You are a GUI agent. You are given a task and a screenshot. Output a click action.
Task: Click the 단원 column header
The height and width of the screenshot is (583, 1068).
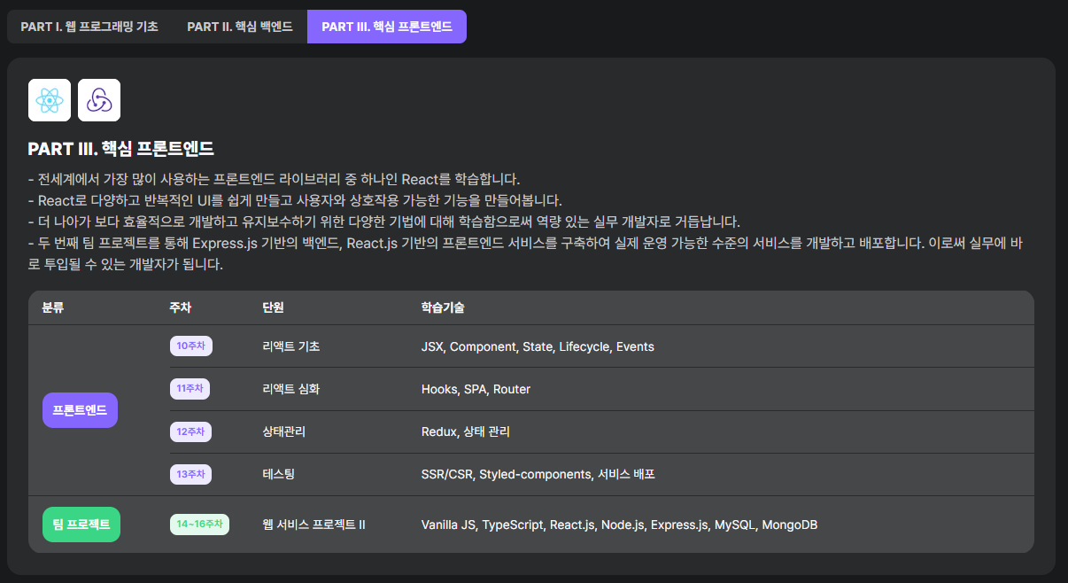pyautogui.click(x=274, y=307)
